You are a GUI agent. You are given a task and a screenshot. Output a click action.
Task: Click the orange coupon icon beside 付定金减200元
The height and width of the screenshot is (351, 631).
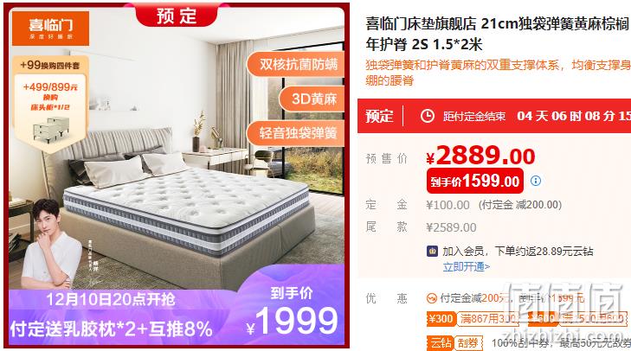point(432,298)
